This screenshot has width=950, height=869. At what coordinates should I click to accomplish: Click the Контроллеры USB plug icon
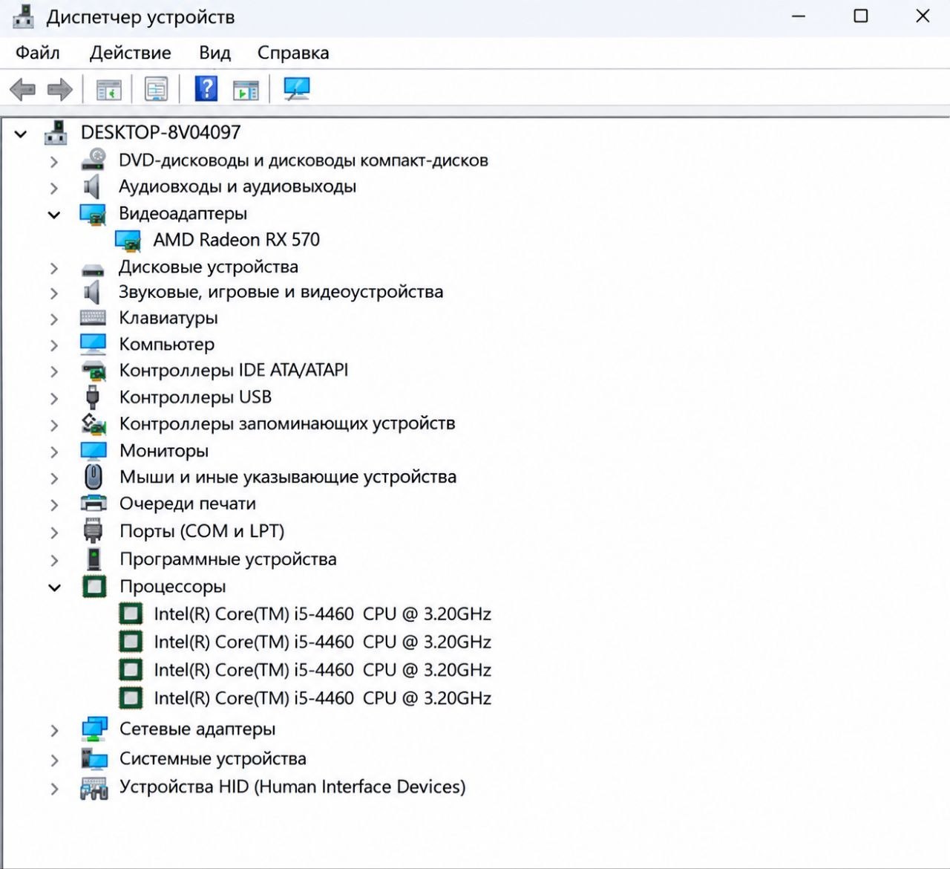tap(92, 397)
